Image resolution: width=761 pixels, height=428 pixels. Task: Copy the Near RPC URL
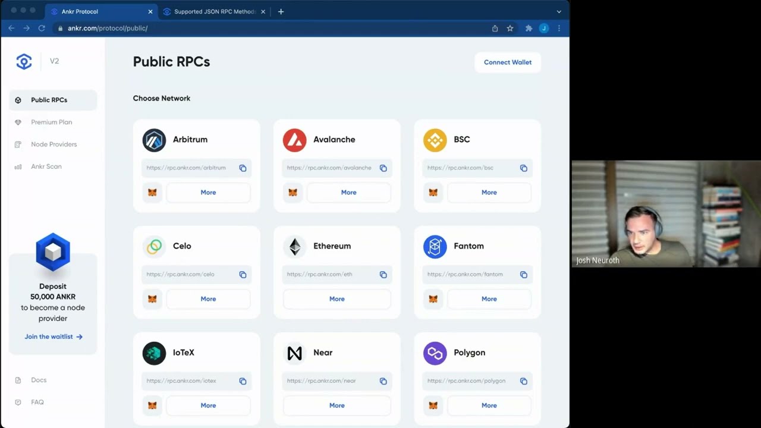(383, 381)
